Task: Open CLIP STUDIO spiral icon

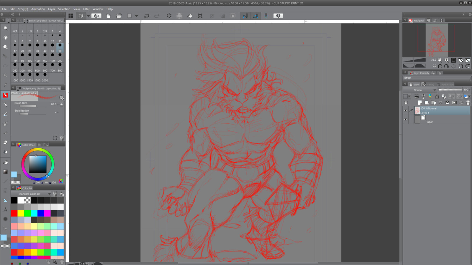Action: pyautogui.click(x=96, y=16)
